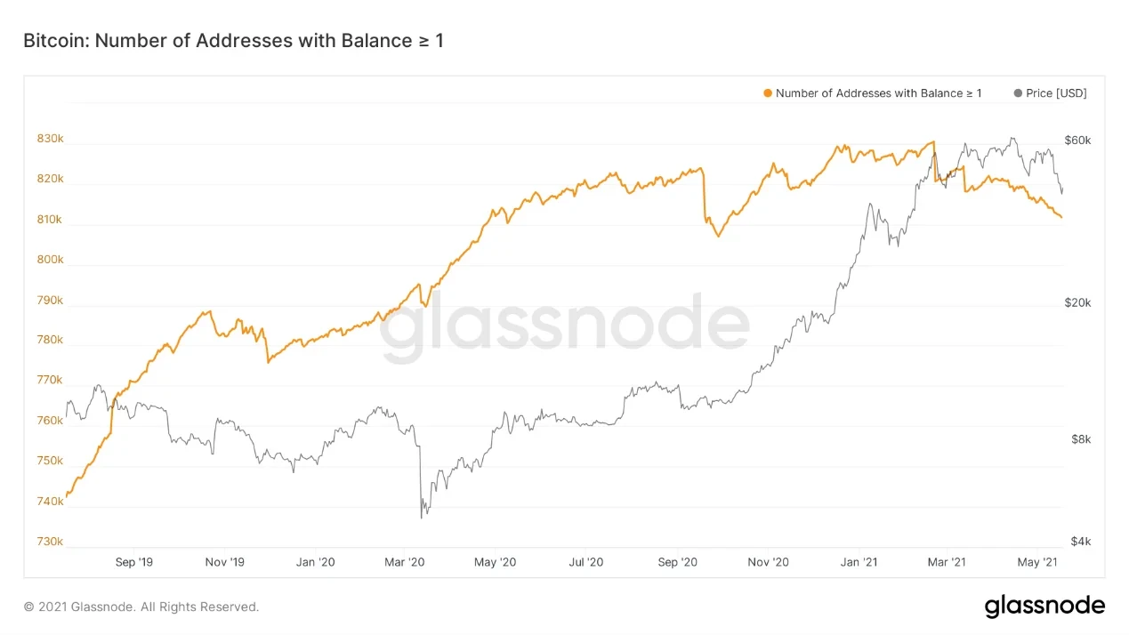Select the Jul '20 date label
Viewport: 1129px width, 635px height.
[x=585, y=562]
